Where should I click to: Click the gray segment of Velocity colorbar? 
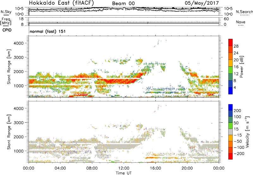(x=231, y=132)
